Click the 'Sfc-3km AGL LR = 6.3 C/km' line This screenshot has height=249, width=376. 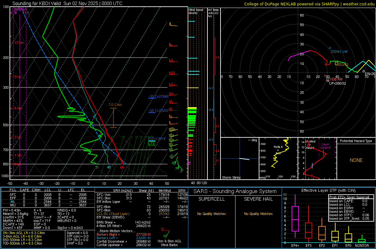(24, 233)
